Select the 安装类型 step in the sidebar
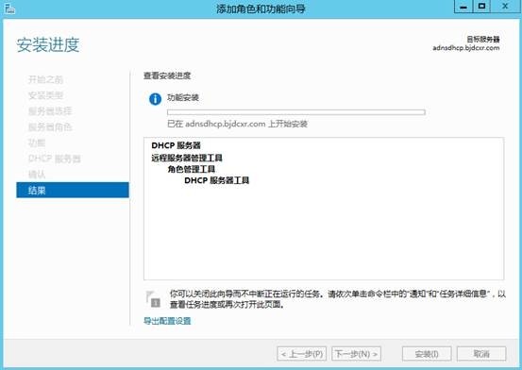The image size is (522, 370). point(45,95)
